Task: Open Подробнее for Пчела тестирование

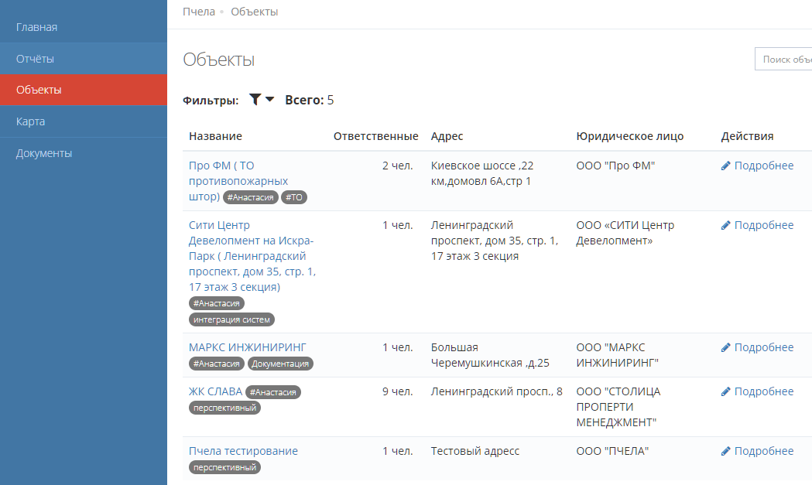Action: tap(763, 452)
